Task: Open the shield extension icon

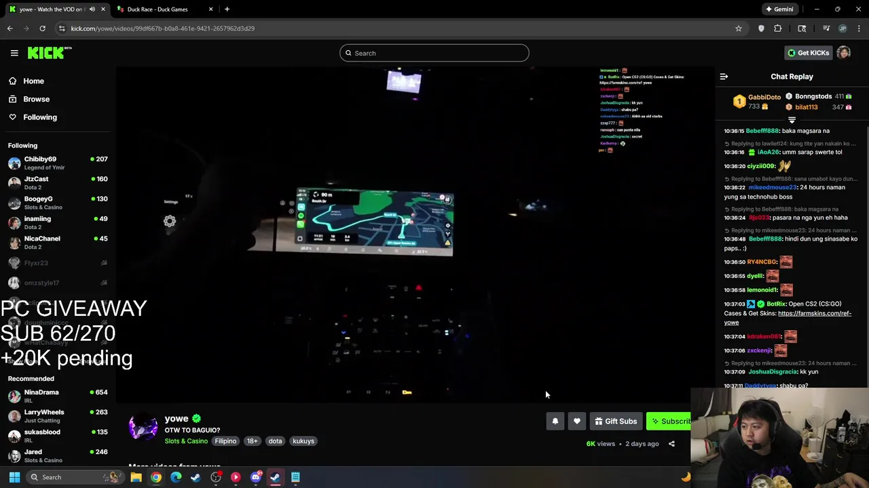Action: [761, 28]
